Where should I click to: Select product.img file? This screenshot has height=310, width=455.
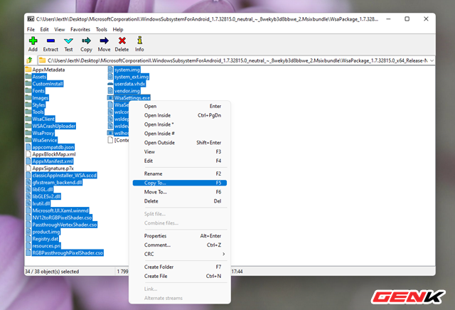point(46,232)
